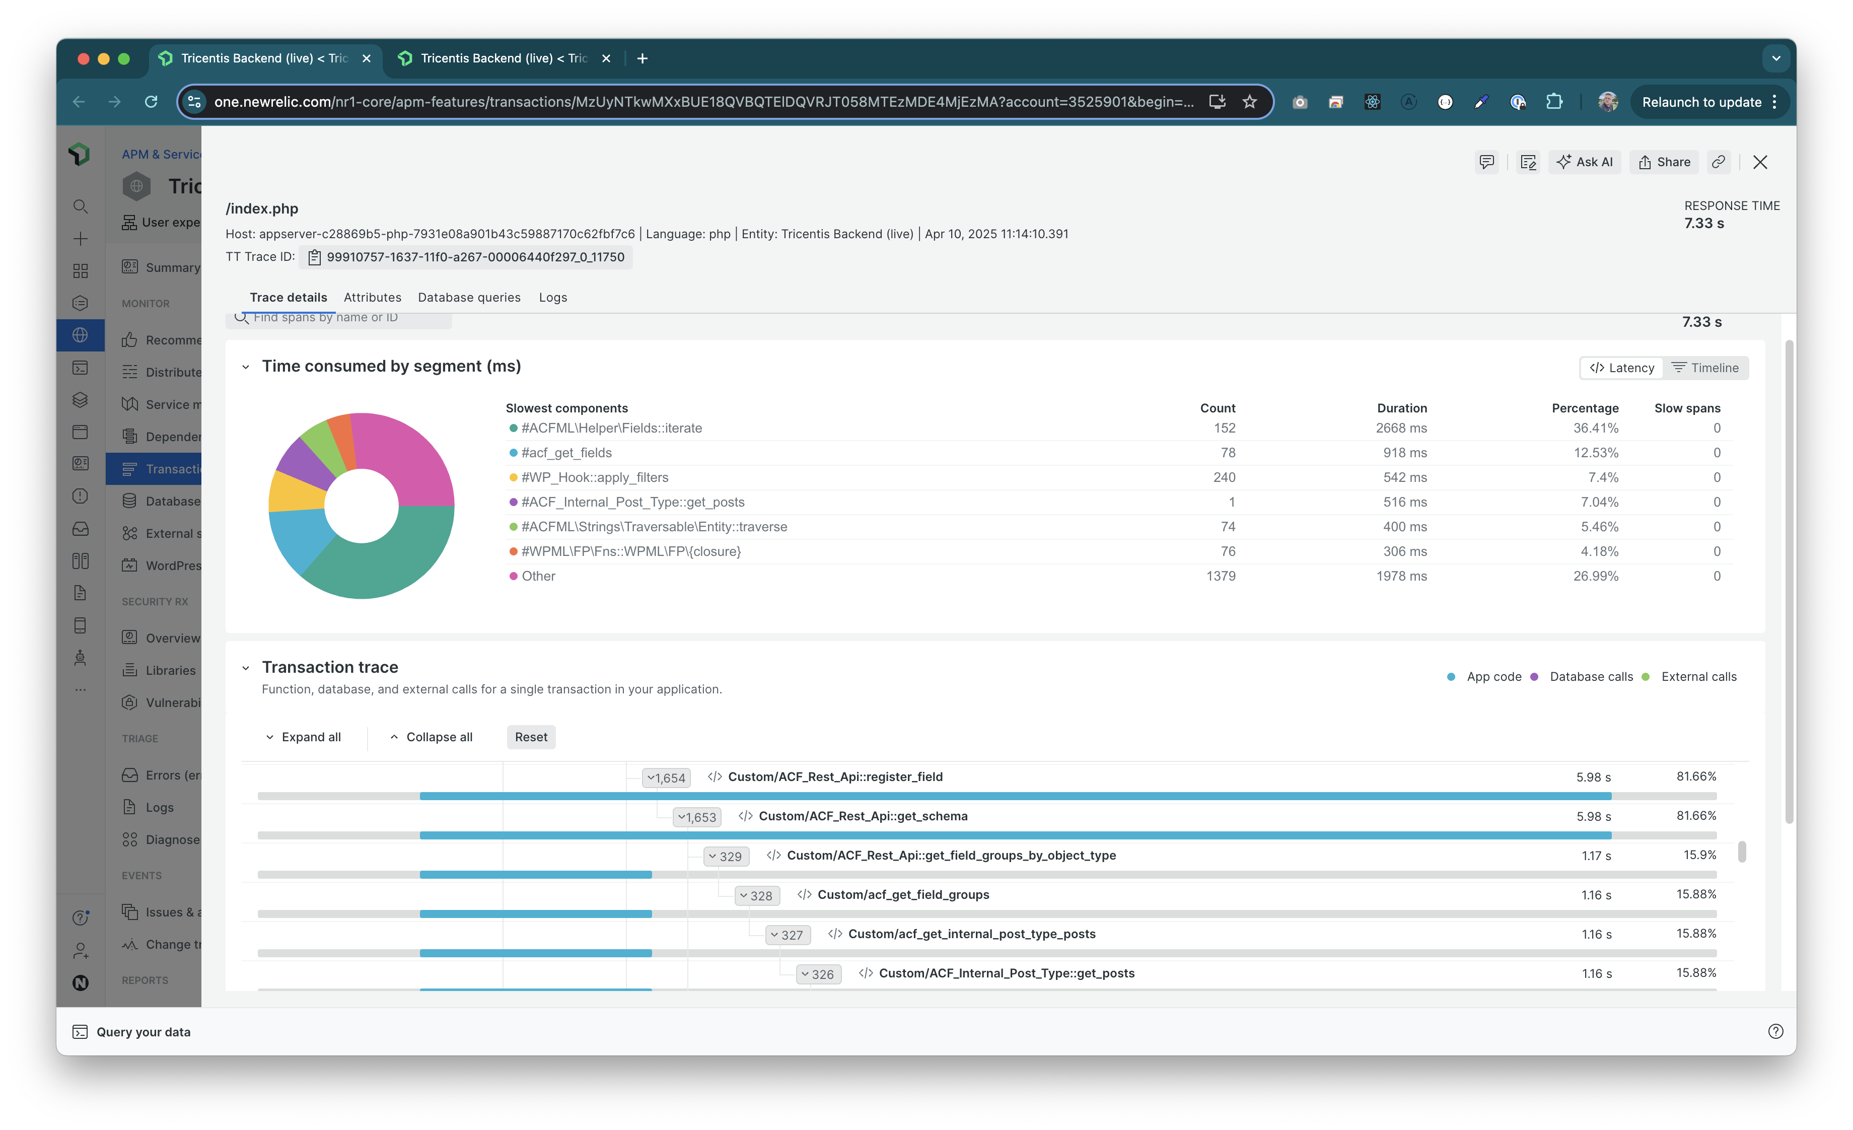Collapse Time consumed by segment section
Screen dimensions: 1853x1130
click(x=245, y=367)
